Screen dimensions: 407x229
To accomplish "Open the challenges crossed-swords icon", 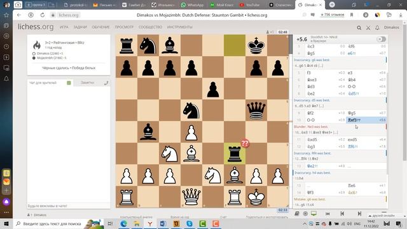I will point(368,27).
